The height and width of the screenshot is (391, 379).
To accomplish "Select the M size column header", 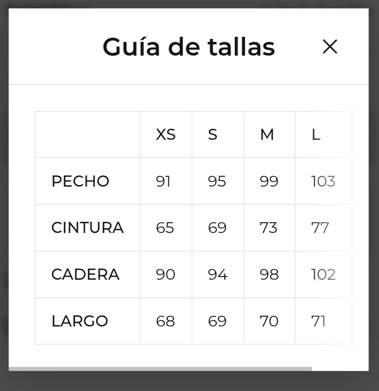I will pyautogui.click(x=267, y=135).
